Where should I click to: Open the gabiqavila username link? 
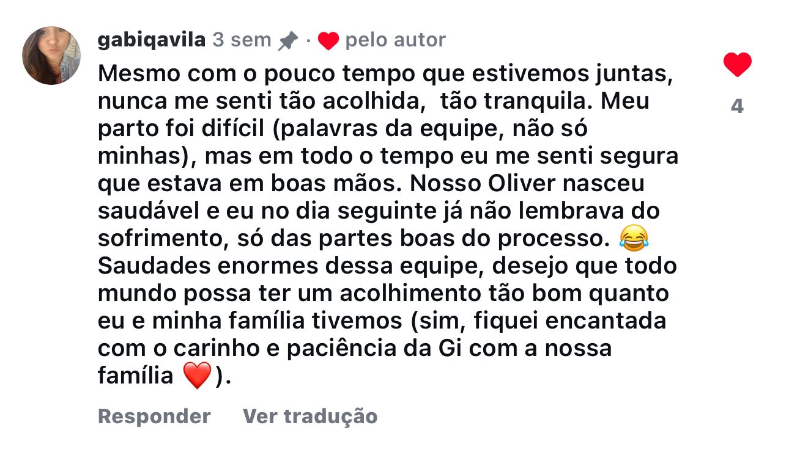pyautogui.click(x=151, y=40)
